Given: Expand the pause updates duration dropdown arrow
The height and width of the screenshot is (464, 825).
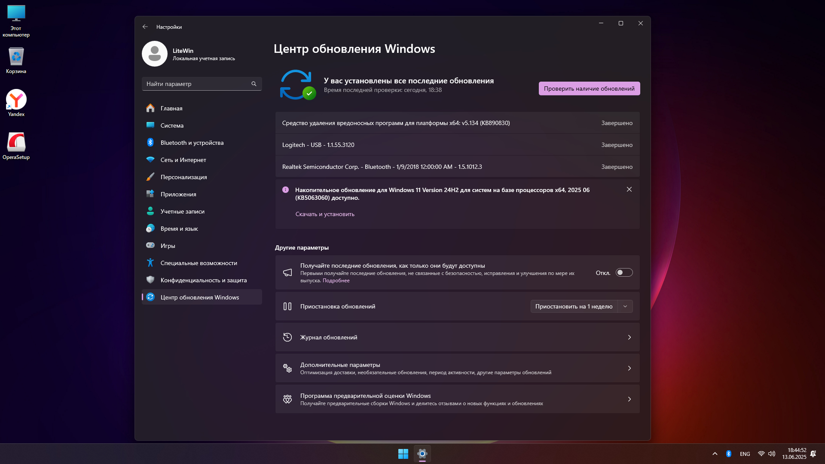Looking at the screenshot, I should coord(625,306).
